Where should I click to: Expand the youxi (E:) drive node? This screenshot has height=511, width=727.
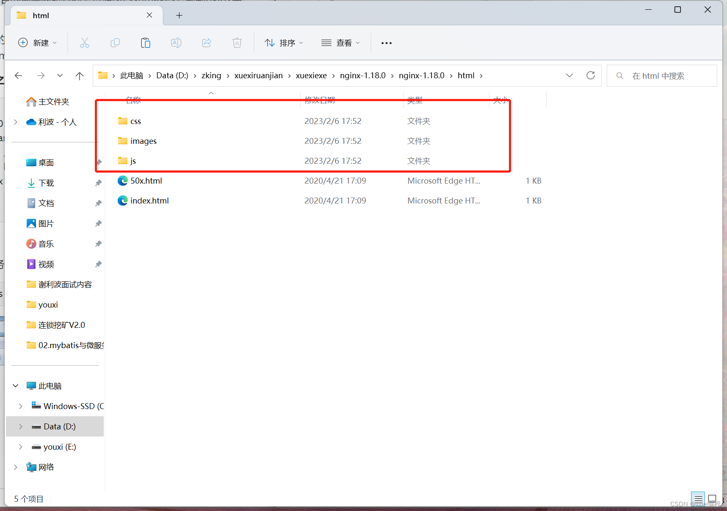21,447
